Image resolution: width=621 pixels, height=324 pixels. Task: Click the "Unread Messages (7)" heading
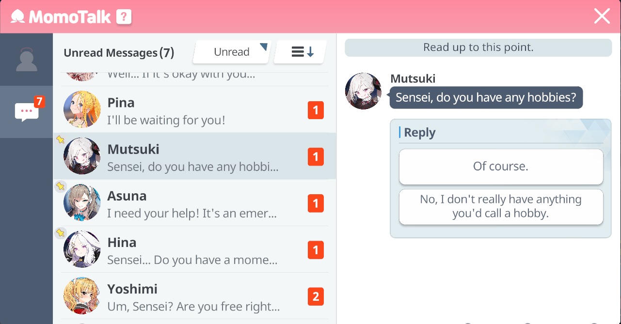click(x=119, y=53)
